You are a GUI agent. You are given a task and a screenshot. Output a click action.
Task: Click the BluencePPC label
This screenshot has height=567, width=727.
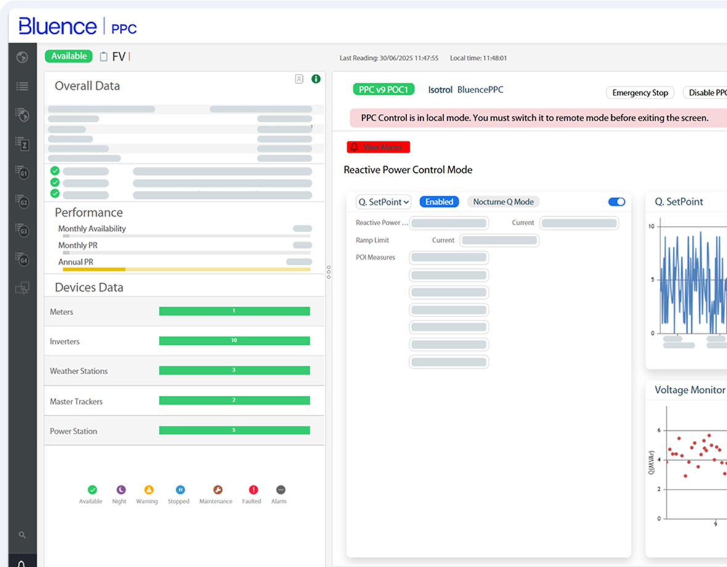[x=480, y=90]
